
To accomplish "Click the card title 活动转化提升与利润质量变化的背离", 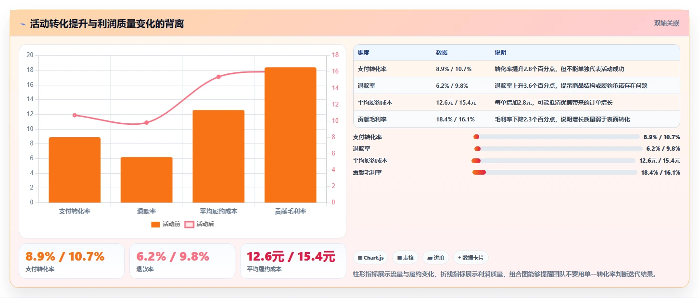I will [x=107, y=24].
